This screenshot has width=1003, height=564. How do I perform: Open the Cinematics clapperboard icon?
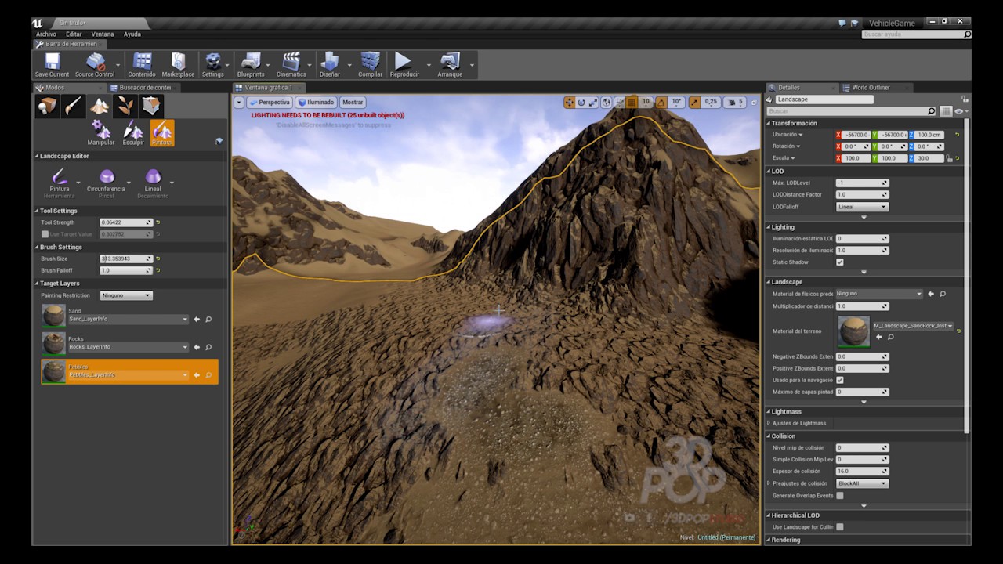click(x=291, y=61)
